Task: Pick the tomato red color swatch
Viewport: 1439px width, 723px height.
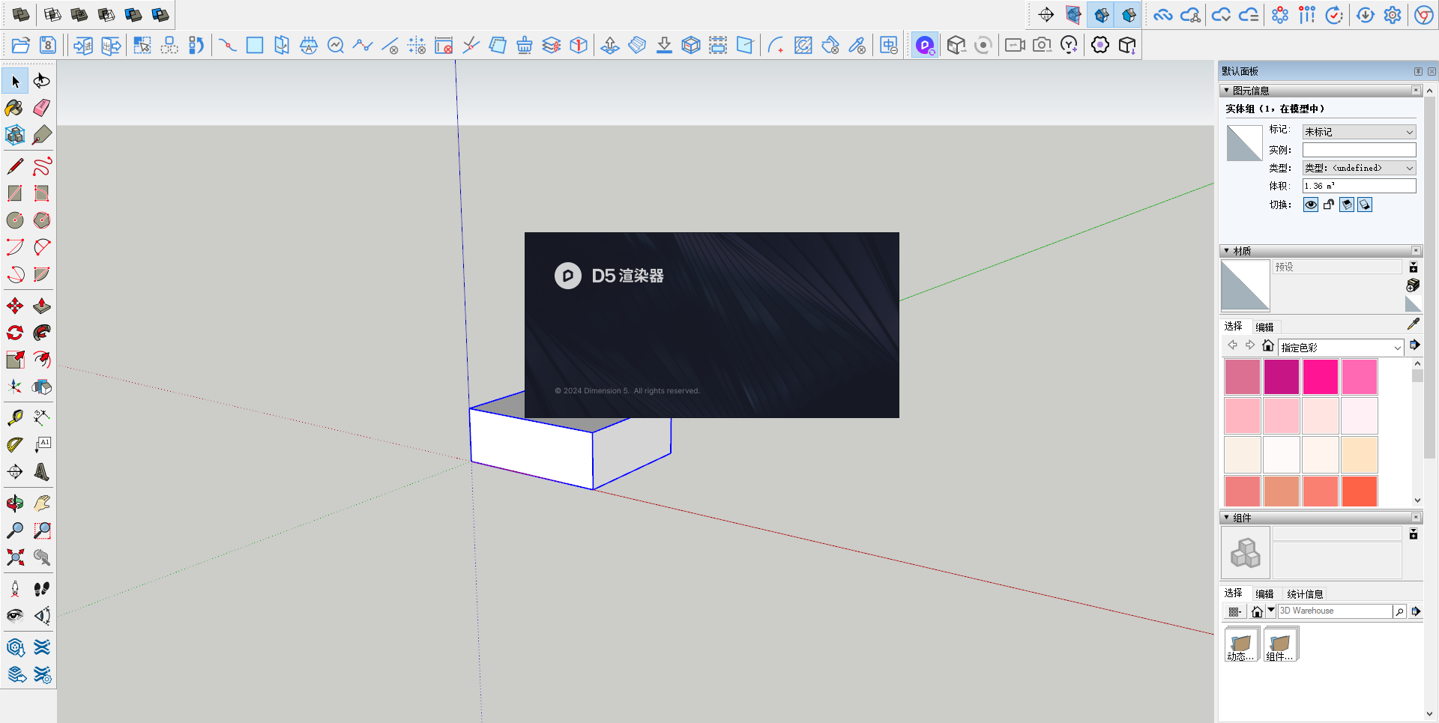Action: click(1359, 493)
